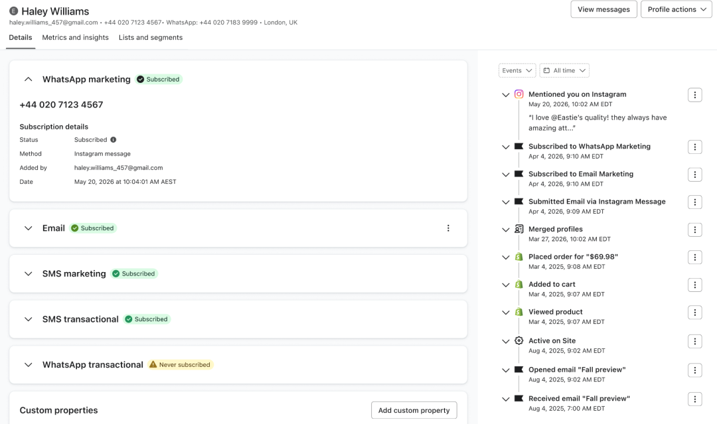
Task: Open options menu for Viewed product event
Action: (694, 313)
